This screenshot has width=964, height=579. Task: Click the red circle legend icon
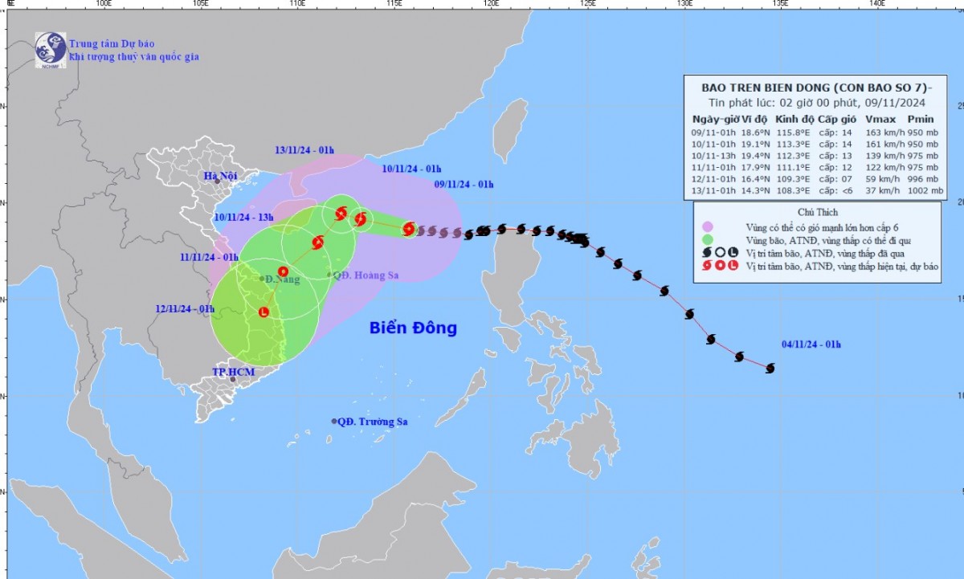(x=720, y=266)
